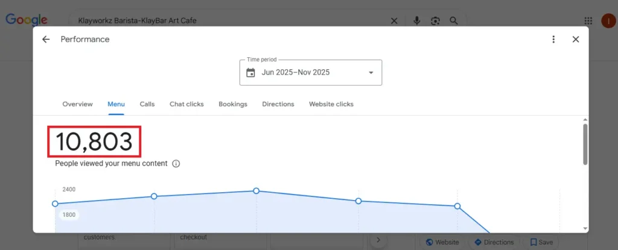Start voice search with the microphone icon
This screenshot has height=250, width=618.
[x=416, y=21]
